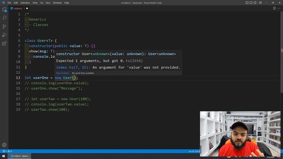Click '// let userTwo = new User(100);' line
The height and width of the screenshot is (159, 283).
pos(58,99)
